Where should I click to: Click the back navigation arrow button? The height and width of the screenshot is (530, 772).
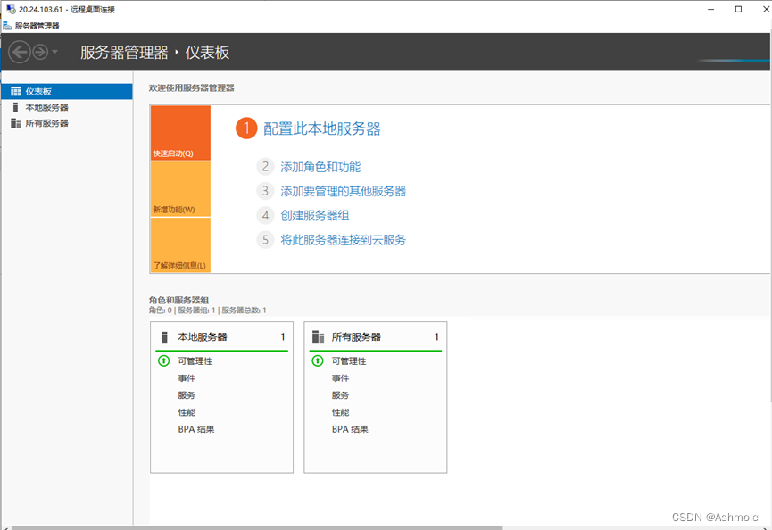(18, 52)
